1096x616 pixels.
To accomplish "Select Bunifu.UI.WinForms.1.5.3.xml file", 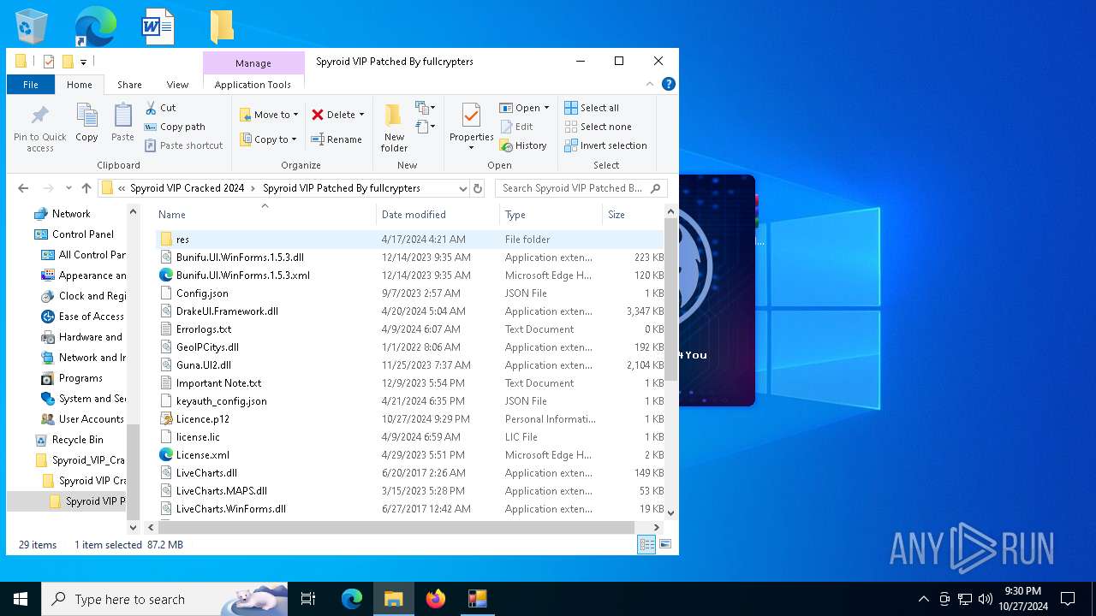I will pyautogui.click(x=409, y=275).
